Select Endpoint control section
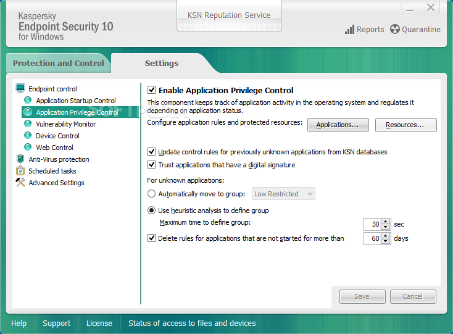 (x=52, y=89)
